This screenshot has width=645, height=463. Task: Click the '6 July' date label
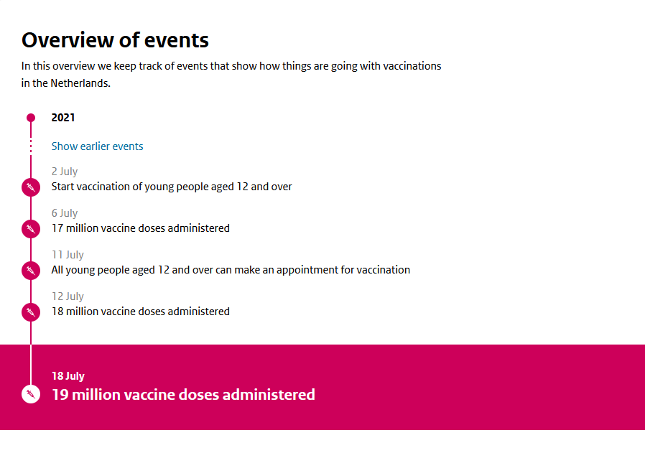coord(65,213)
